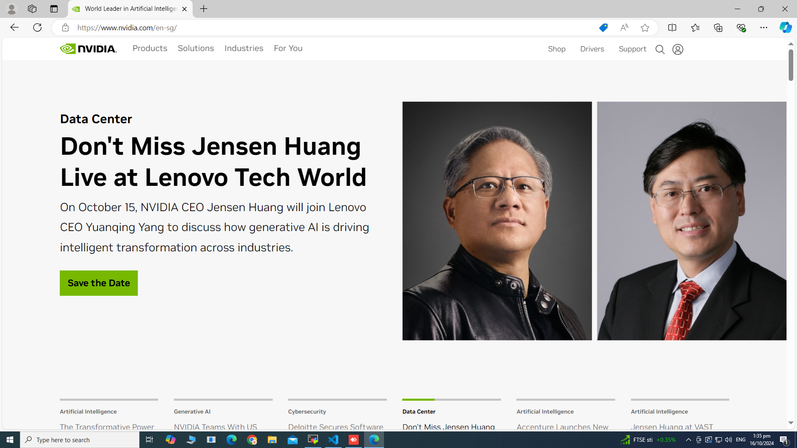Screen dimensions: 797x448
Task: Activate Read aloud icon
Action: pyautogui.click(x=624, y=28)
